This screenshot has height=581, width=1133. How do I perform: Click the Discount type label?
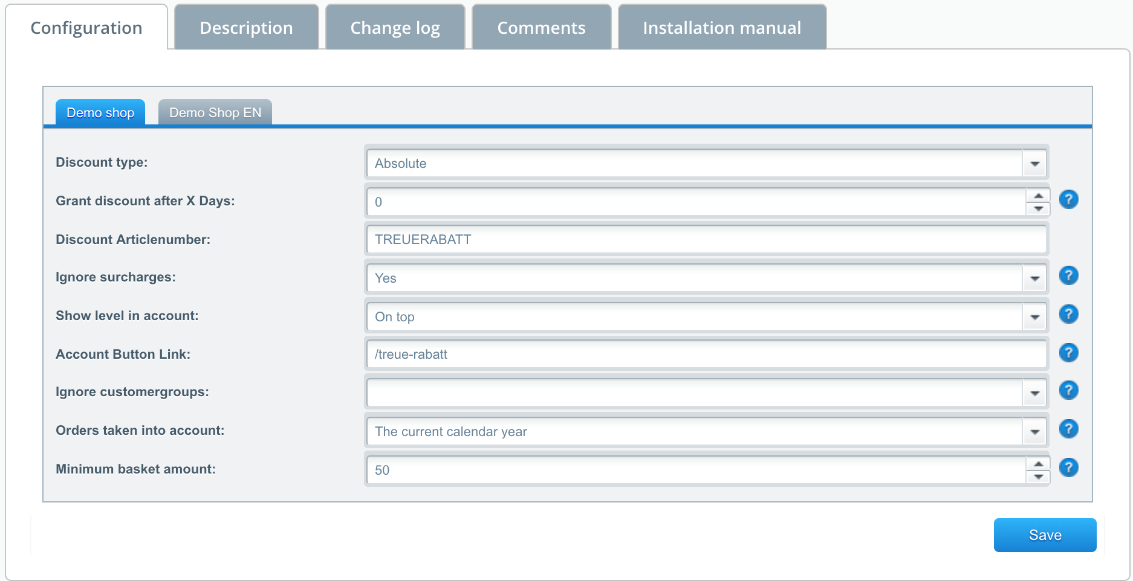click(x=102, y=162)
